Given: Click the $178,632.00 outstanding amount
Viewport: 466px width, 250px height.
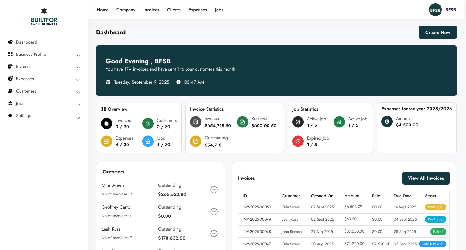Looking at the screenshot, I should pos(172,238).
